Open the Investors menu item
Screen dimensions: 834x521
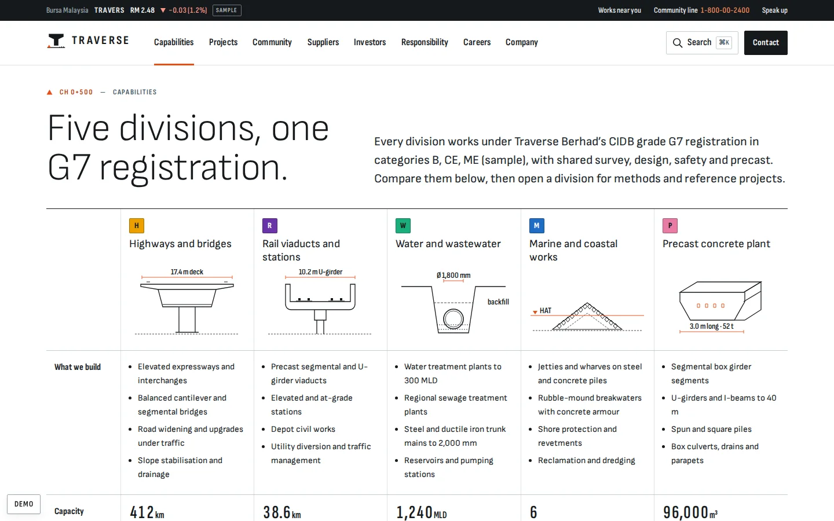(370, 42)
